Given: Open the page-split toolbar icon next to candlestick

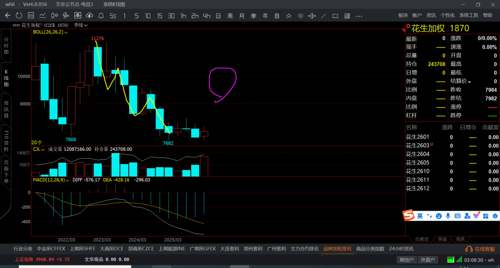Looking at the screenshot, I should 66,16.
